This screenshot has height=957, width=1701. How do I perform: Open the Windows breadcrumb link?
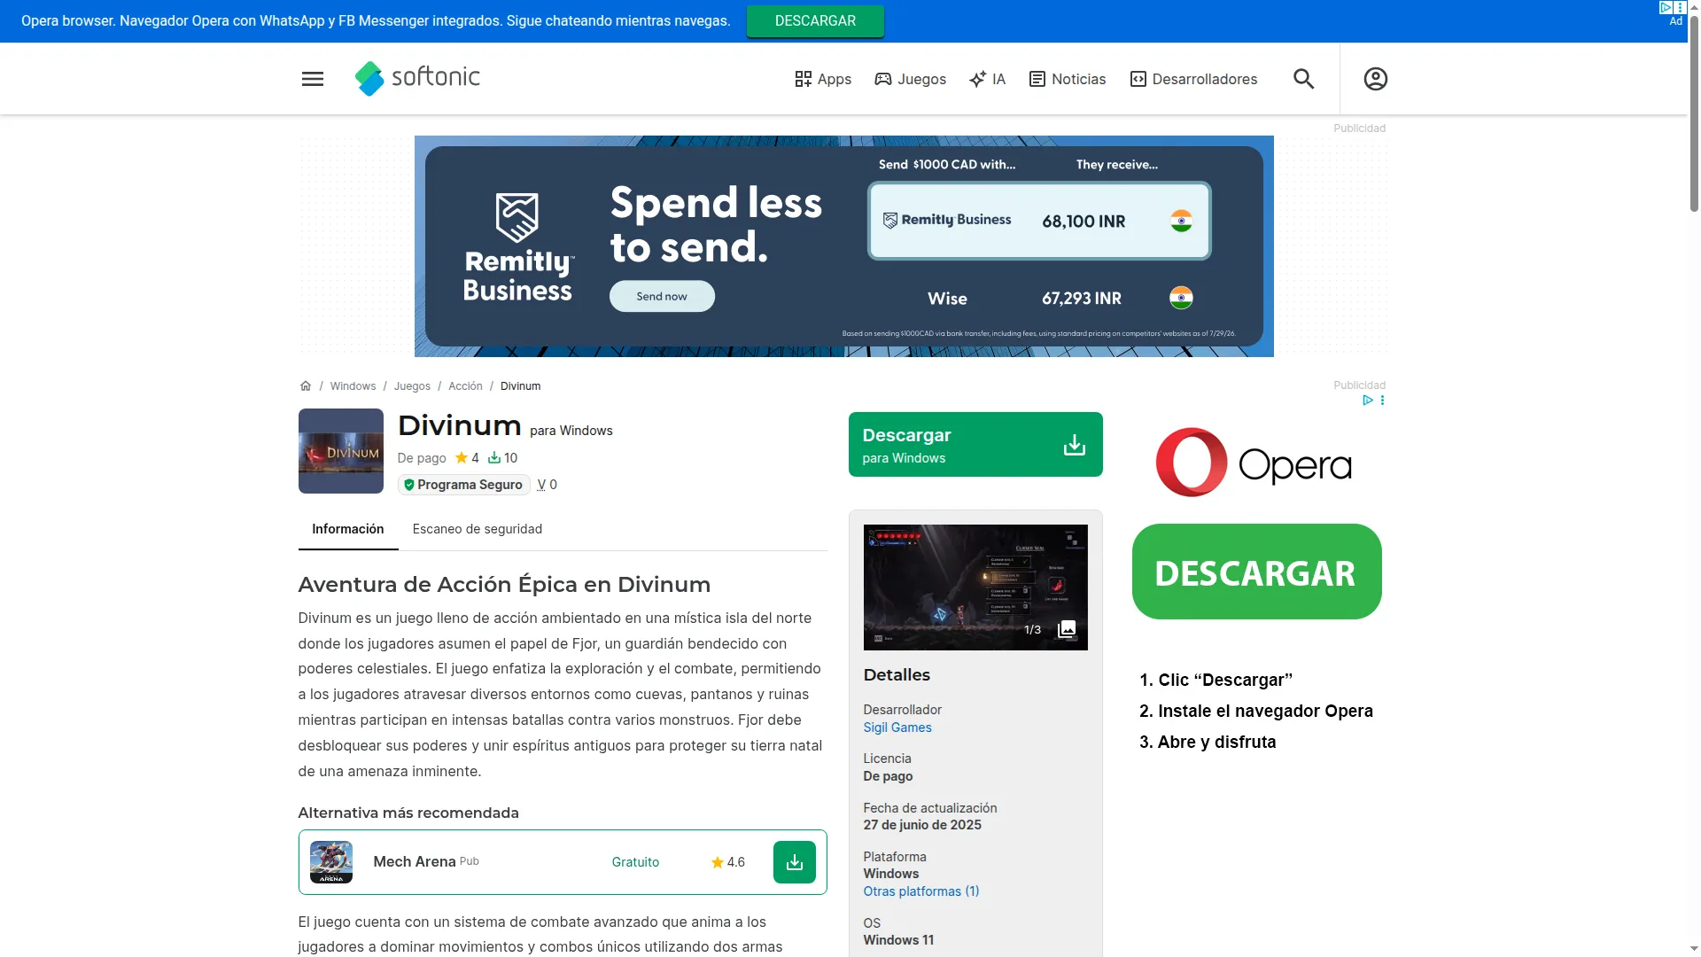pyautogui.click(x=353, y=386)
